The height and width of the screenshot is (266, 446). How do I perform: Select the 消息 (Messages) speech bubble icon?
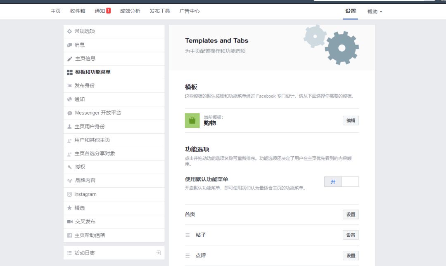click(x=69, y=45)
